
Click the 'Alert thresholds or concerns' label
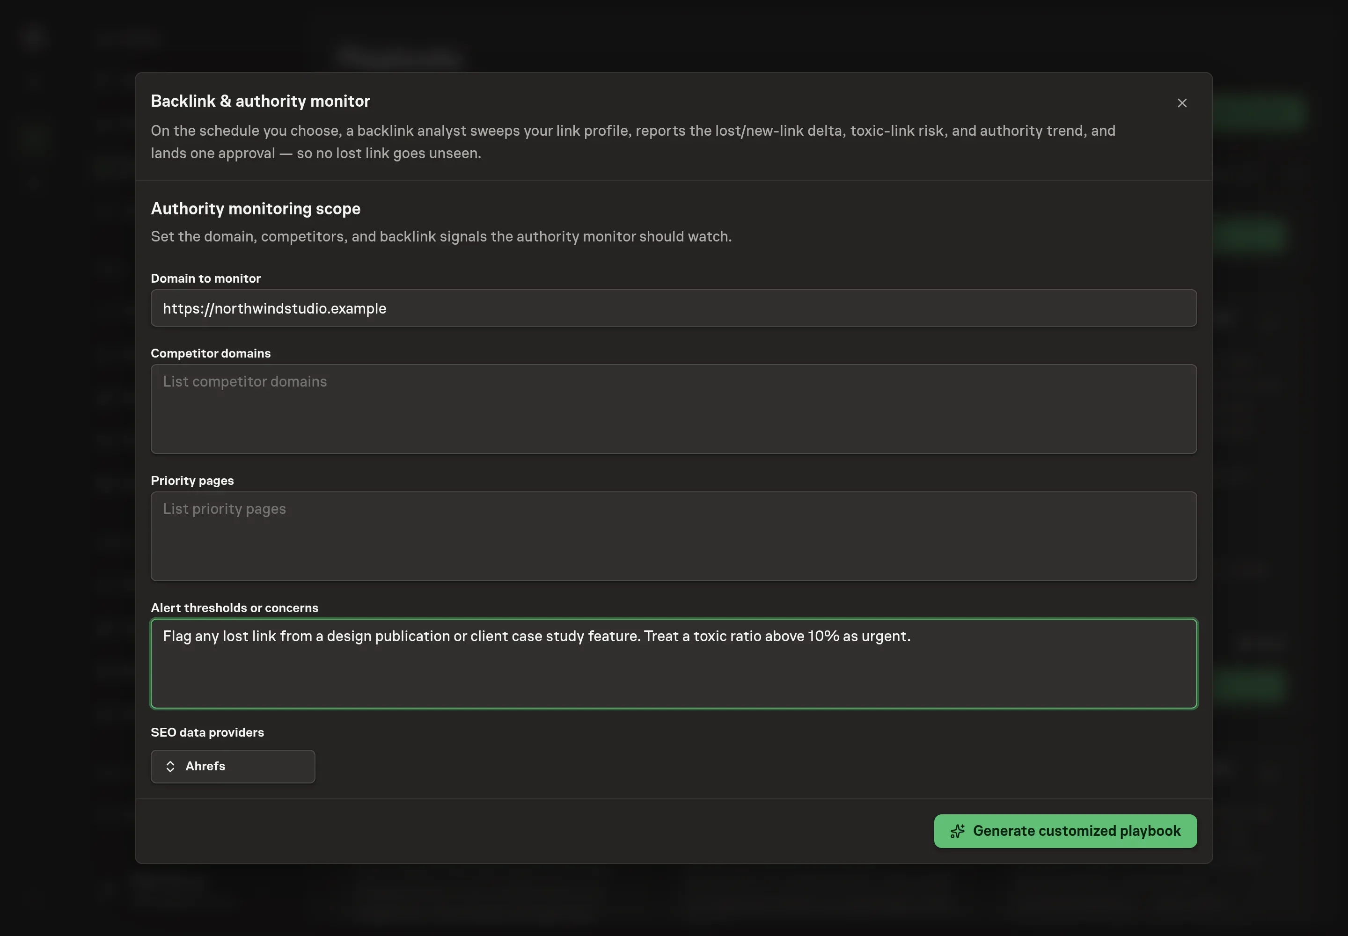click(x=234, y=607)
